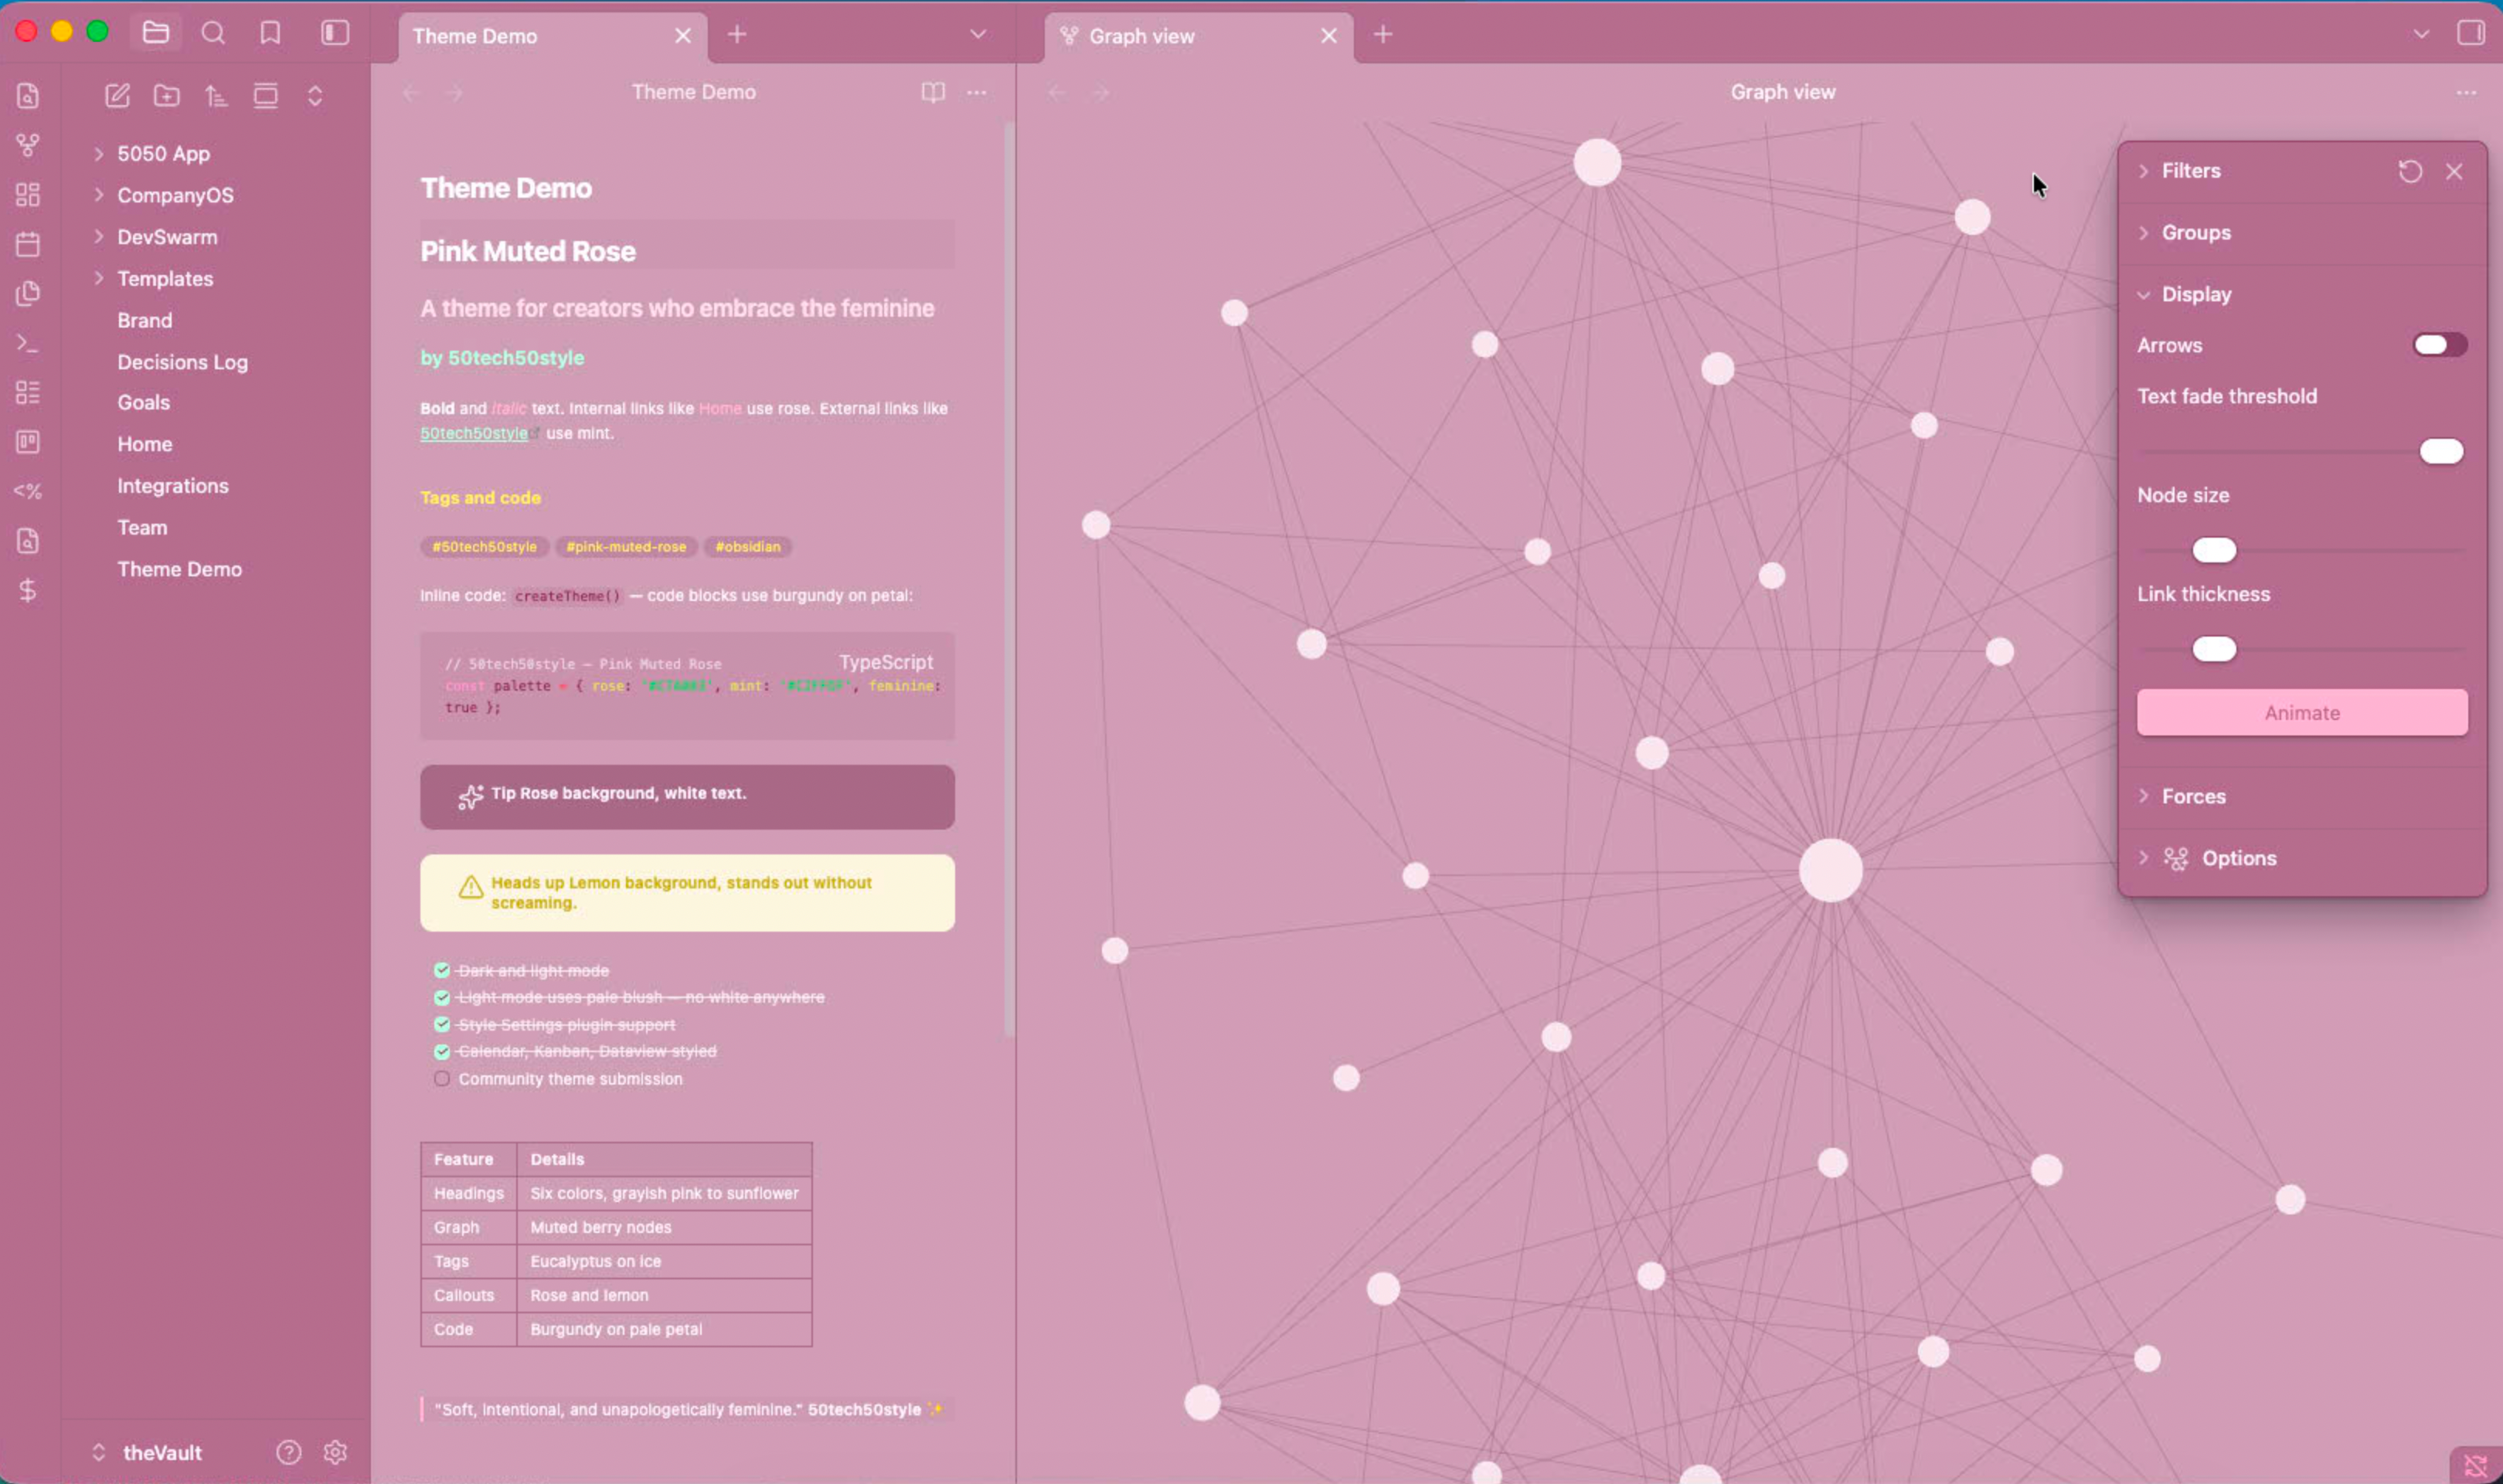This screenshot has width=2503, height=1484.
Task: Open graph view icon in left ribbon
Action: tap(28, 145)
